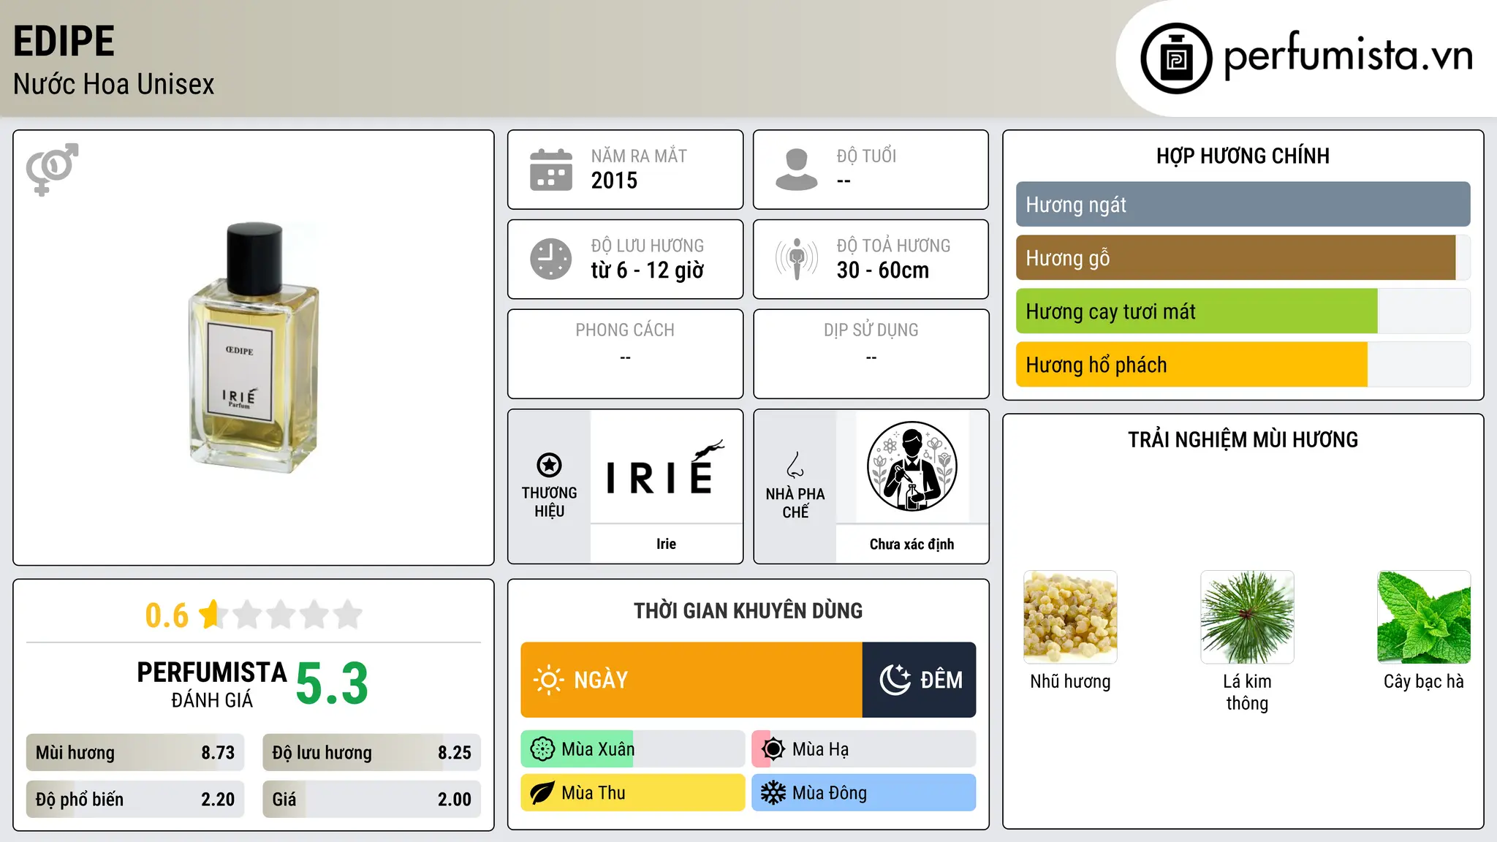Click the Hương hổ phách accord bar
This screenshot has width=1497, height=842.
(1243, 365)
